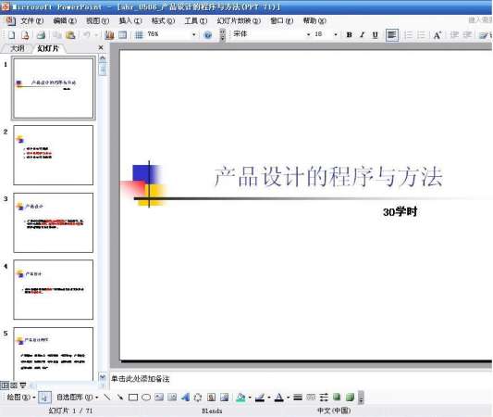Apply the font color letter A
Viewport: 493px width, 417px height.
click(x=279, y=398)
